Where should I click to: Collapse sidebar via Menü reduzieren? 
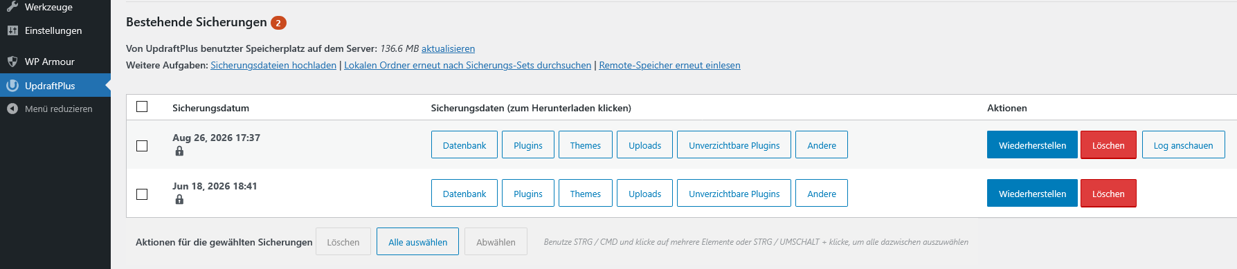coord(55,109)
